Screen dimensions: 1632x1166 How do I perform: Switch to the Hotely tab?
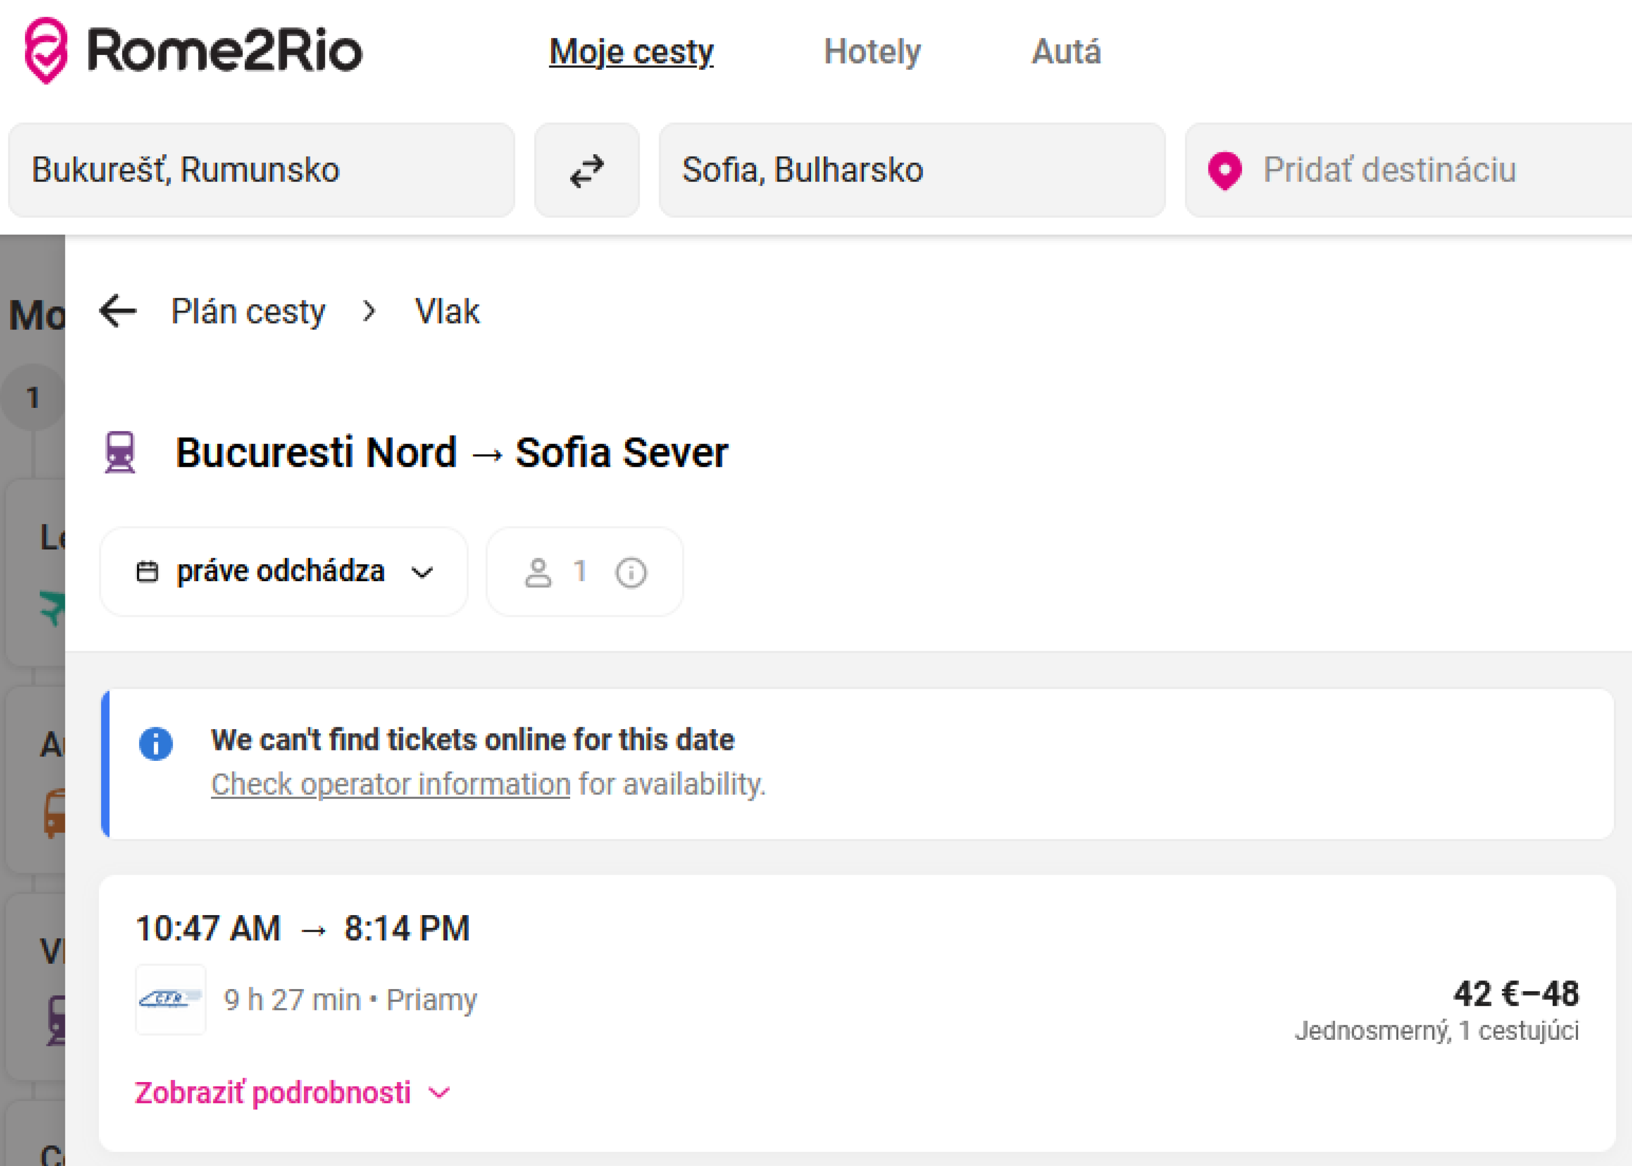coord(871,52)
